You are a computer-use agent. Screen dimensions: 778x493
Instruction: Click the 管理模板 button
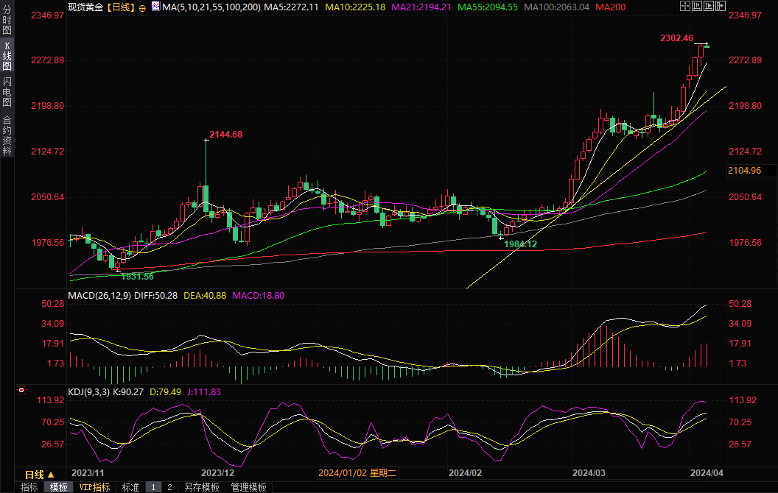249,487
